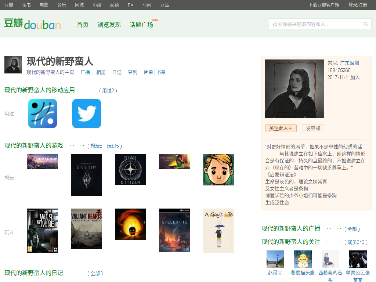
Task: Click 广东深圳 location link
Action: pyautogui.click(x=350, y=63)
